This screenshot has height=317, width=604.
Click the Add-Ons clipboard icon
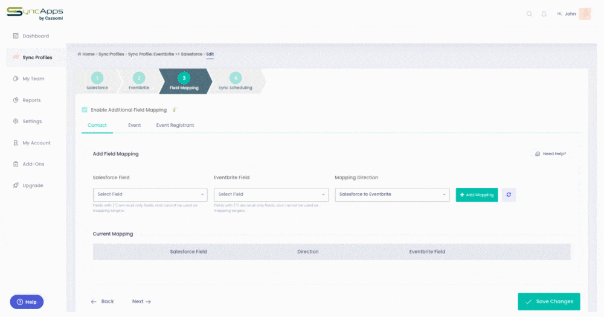point(16,164)
